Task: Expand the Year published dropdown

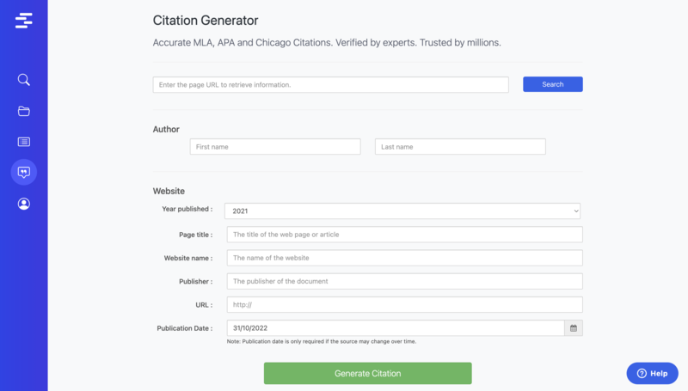Action: [402, 211]
